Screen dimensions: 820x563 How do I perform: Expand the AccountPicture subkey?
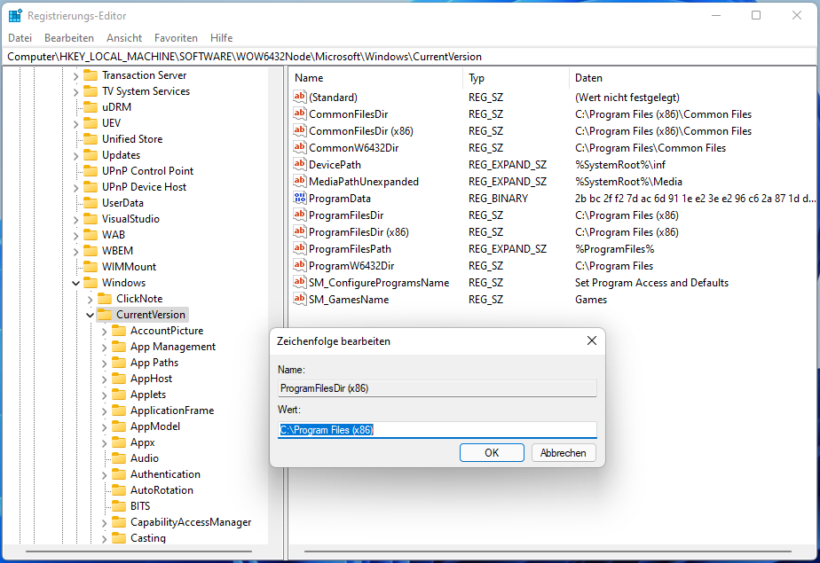click(x=104, y=331)
